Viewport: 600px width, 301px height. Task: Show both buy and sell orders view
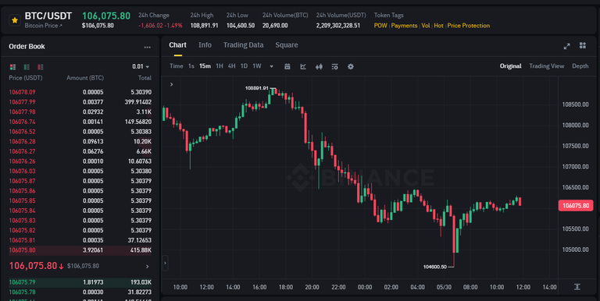[x=12, y=67]
